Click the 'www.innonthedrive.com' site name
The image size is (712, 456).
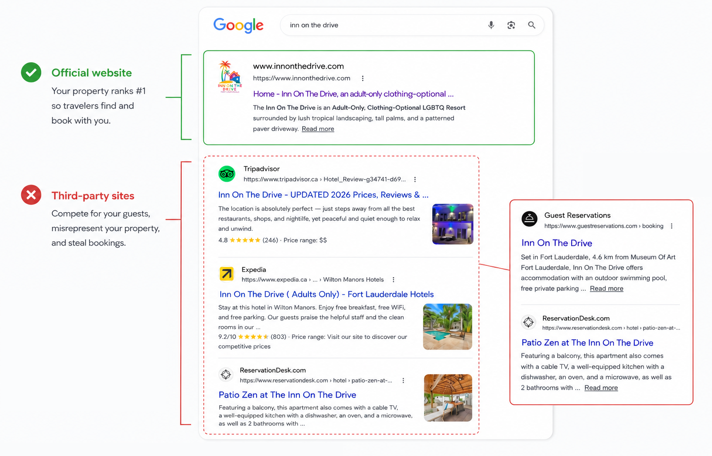[x=299, y=66]
